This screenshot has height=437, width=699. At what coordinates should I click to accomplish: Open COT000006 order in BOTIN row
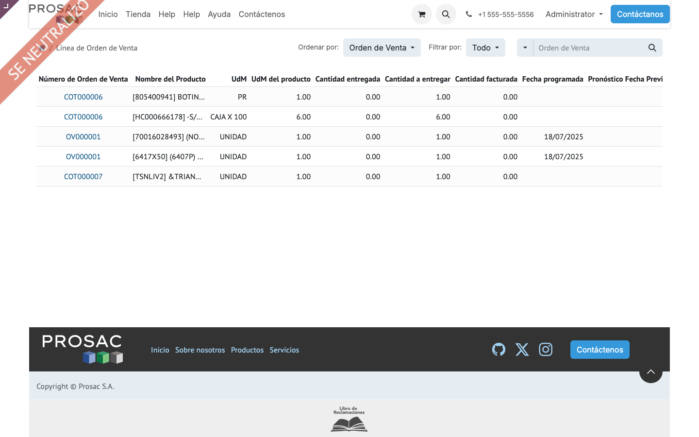(83, 97)
